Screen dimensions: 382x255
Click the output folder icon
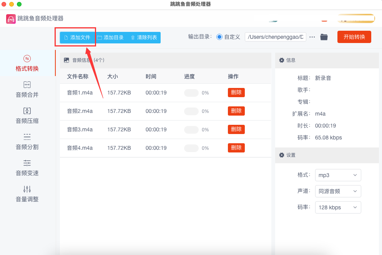click(x=324, y=37)
